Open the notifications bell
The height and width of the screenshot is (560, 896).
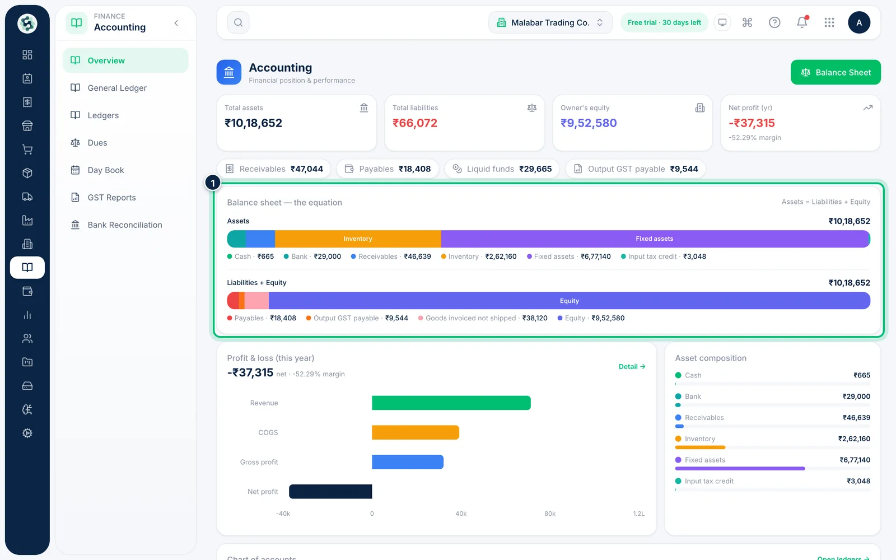(x=802, y=22)
